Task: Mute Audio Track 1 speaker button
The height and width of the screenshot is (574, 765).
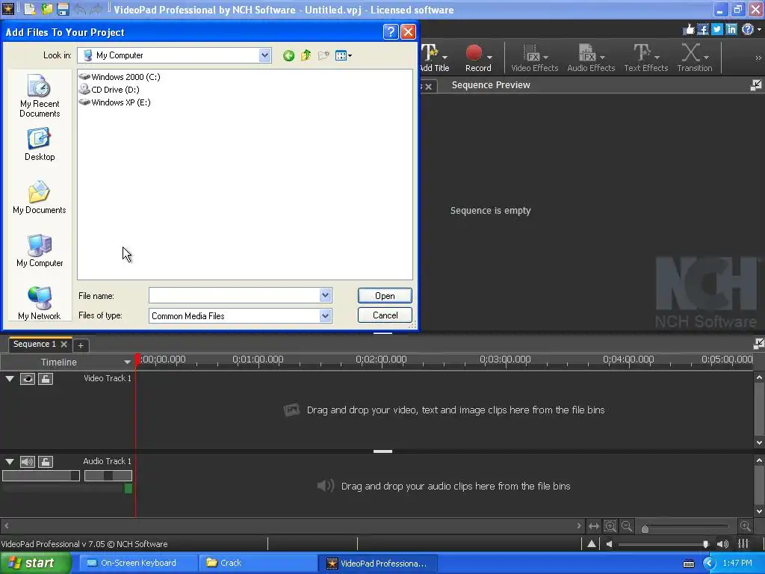Action: pos(28,462)
